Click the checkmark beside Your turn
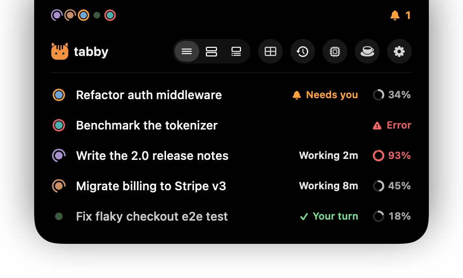The width and height of the screenshot is (463, 278). (x=304, y=216)
